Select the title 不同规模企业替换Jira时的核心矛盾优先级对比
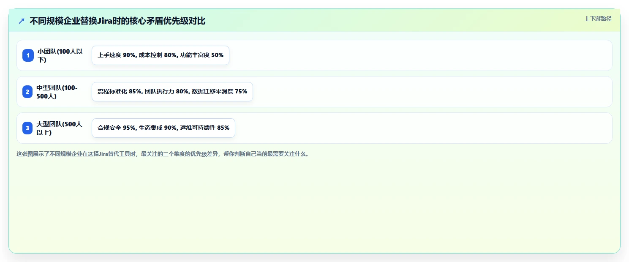The height and width of the screenshot is (262, 629). (117, 21)
